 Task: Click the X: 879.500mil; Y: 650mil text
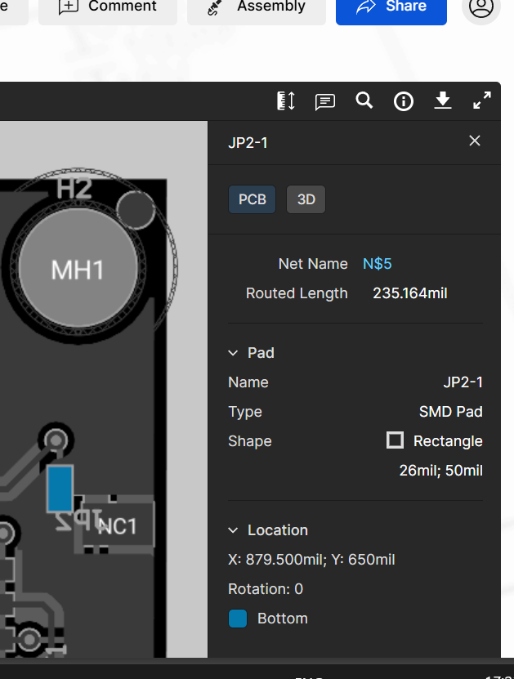[311, 560]
